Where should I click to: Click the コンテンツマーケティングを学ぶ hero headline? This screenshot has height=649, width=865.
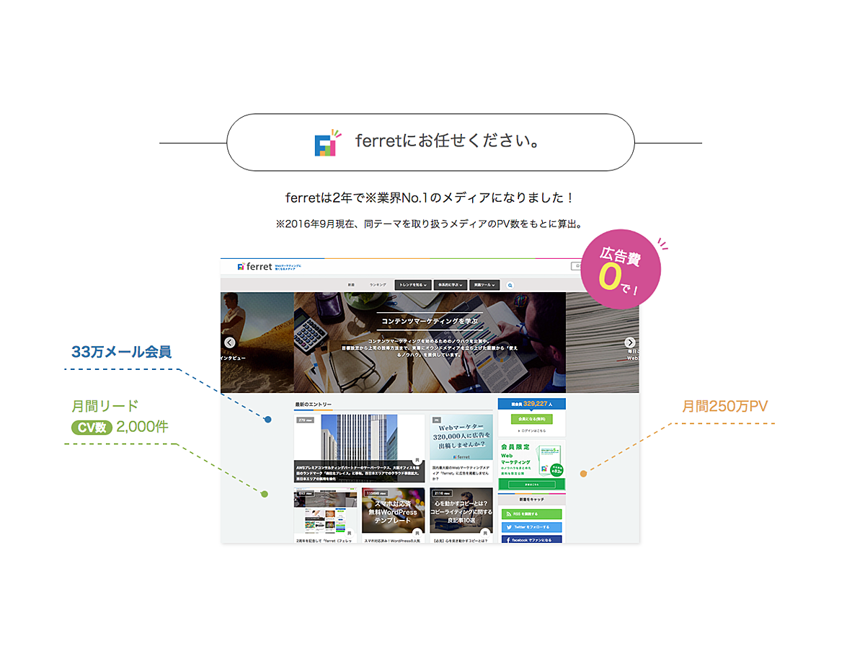(430, 322)
